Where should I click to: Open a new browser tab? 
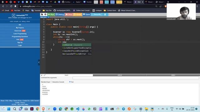coord(168,2)
